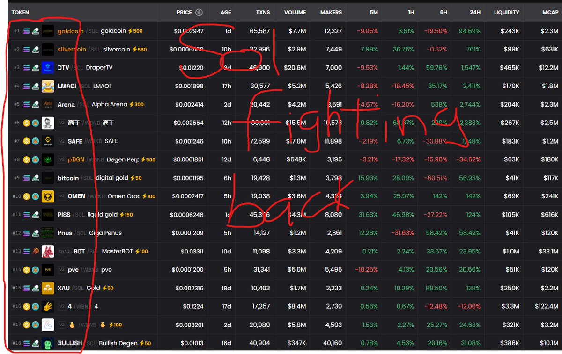Image resolution: width=562 pixels, height=354 pixels.
Task: Click the yellow hand logo of token 4
Action: [x=48, y=307]
